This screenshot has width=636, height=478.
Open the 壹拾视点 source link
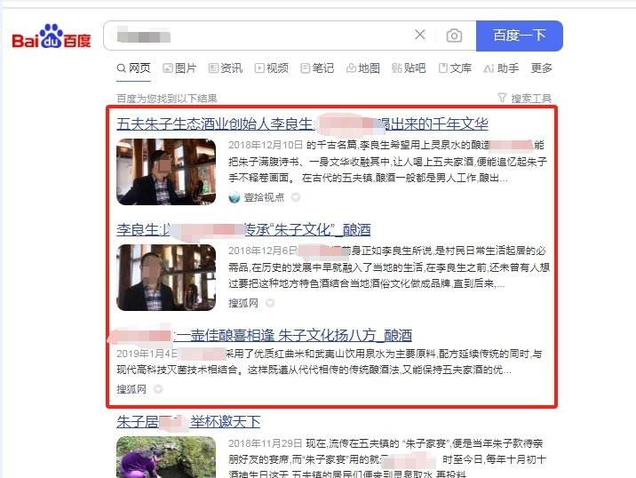(x=264, y=197)
